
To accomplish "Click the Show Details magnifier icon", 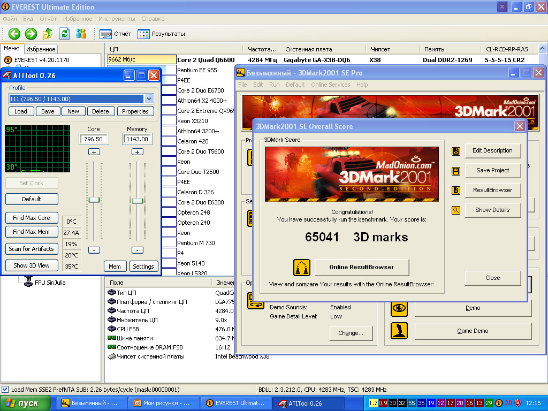I will pos(456,210).
